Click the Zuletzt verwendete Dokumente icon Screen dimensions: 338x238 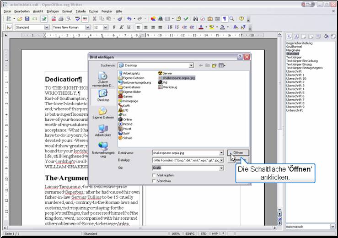click(103, 78)
